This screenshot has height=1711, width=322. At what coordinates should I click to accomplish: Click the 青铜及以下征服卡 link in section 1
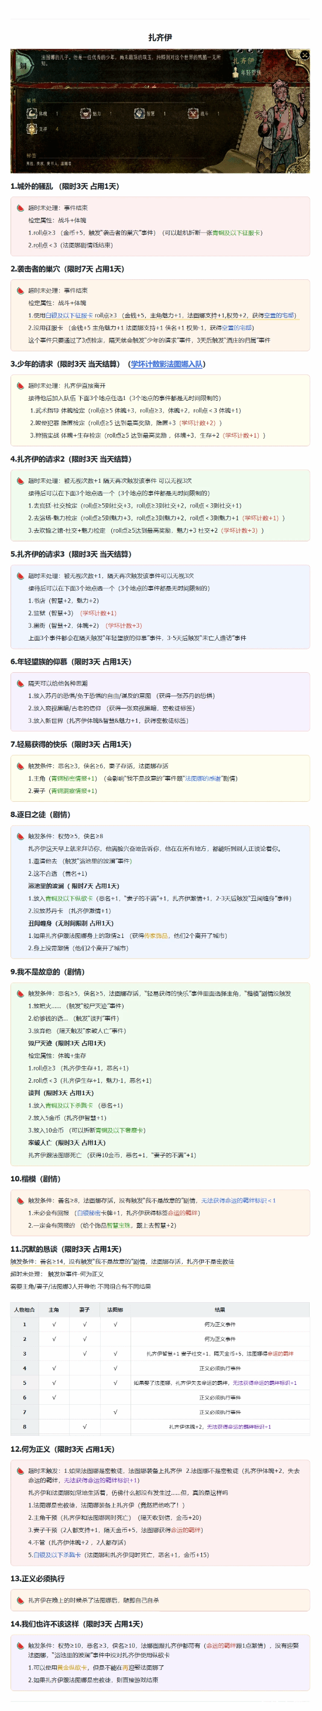pyautogui.click(x=235, y=232)
